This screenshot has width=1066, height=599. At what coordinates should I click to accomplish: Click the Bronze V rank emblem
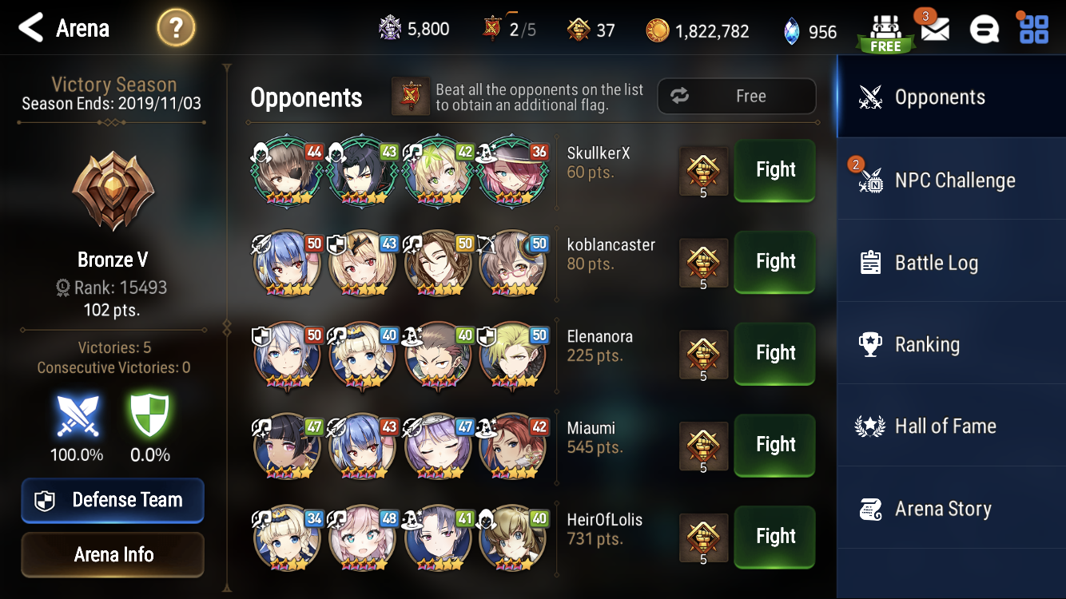tap(113, 192)
